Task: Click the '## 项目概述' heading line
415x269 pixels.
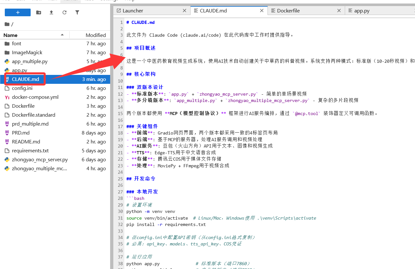Action: point(141,48)
